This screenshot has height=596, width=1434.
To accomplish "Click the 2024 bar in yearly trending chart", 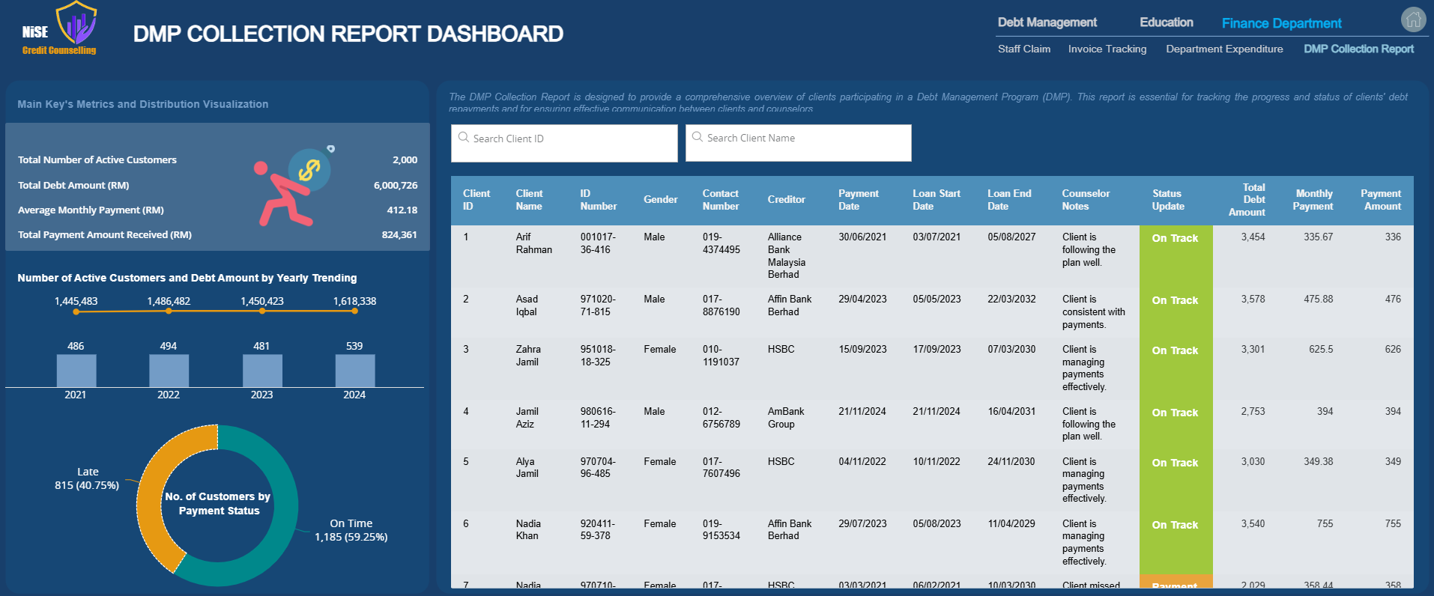I will [x=354, y=371].
